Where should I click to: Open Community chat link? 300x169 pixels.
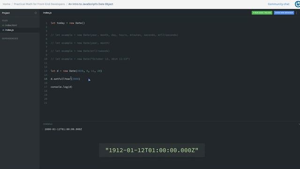tap(278, 4)
